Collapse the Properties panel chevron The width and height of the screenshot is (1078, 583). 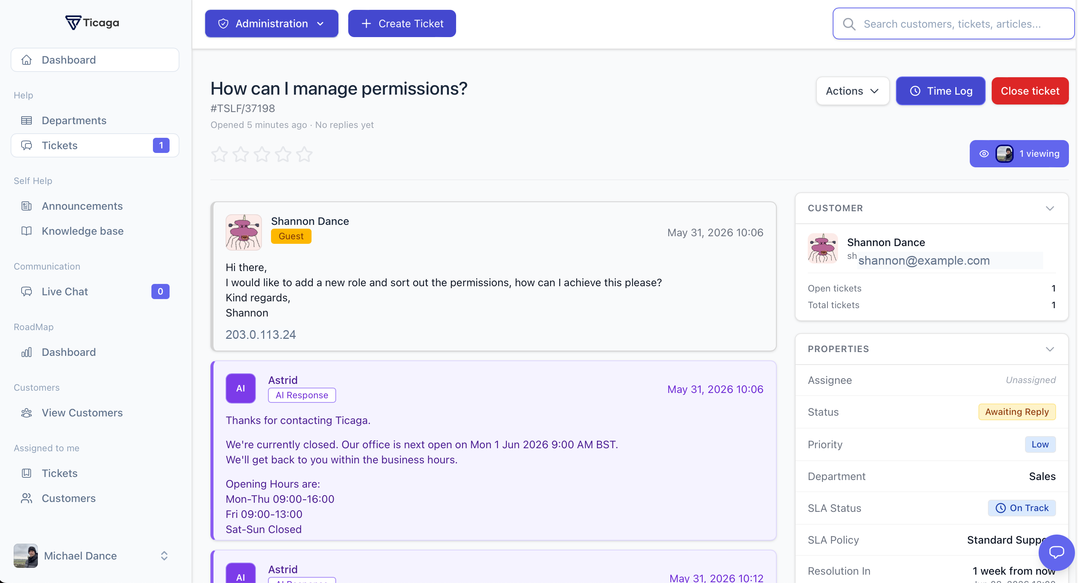click(x=1050, y=349)
